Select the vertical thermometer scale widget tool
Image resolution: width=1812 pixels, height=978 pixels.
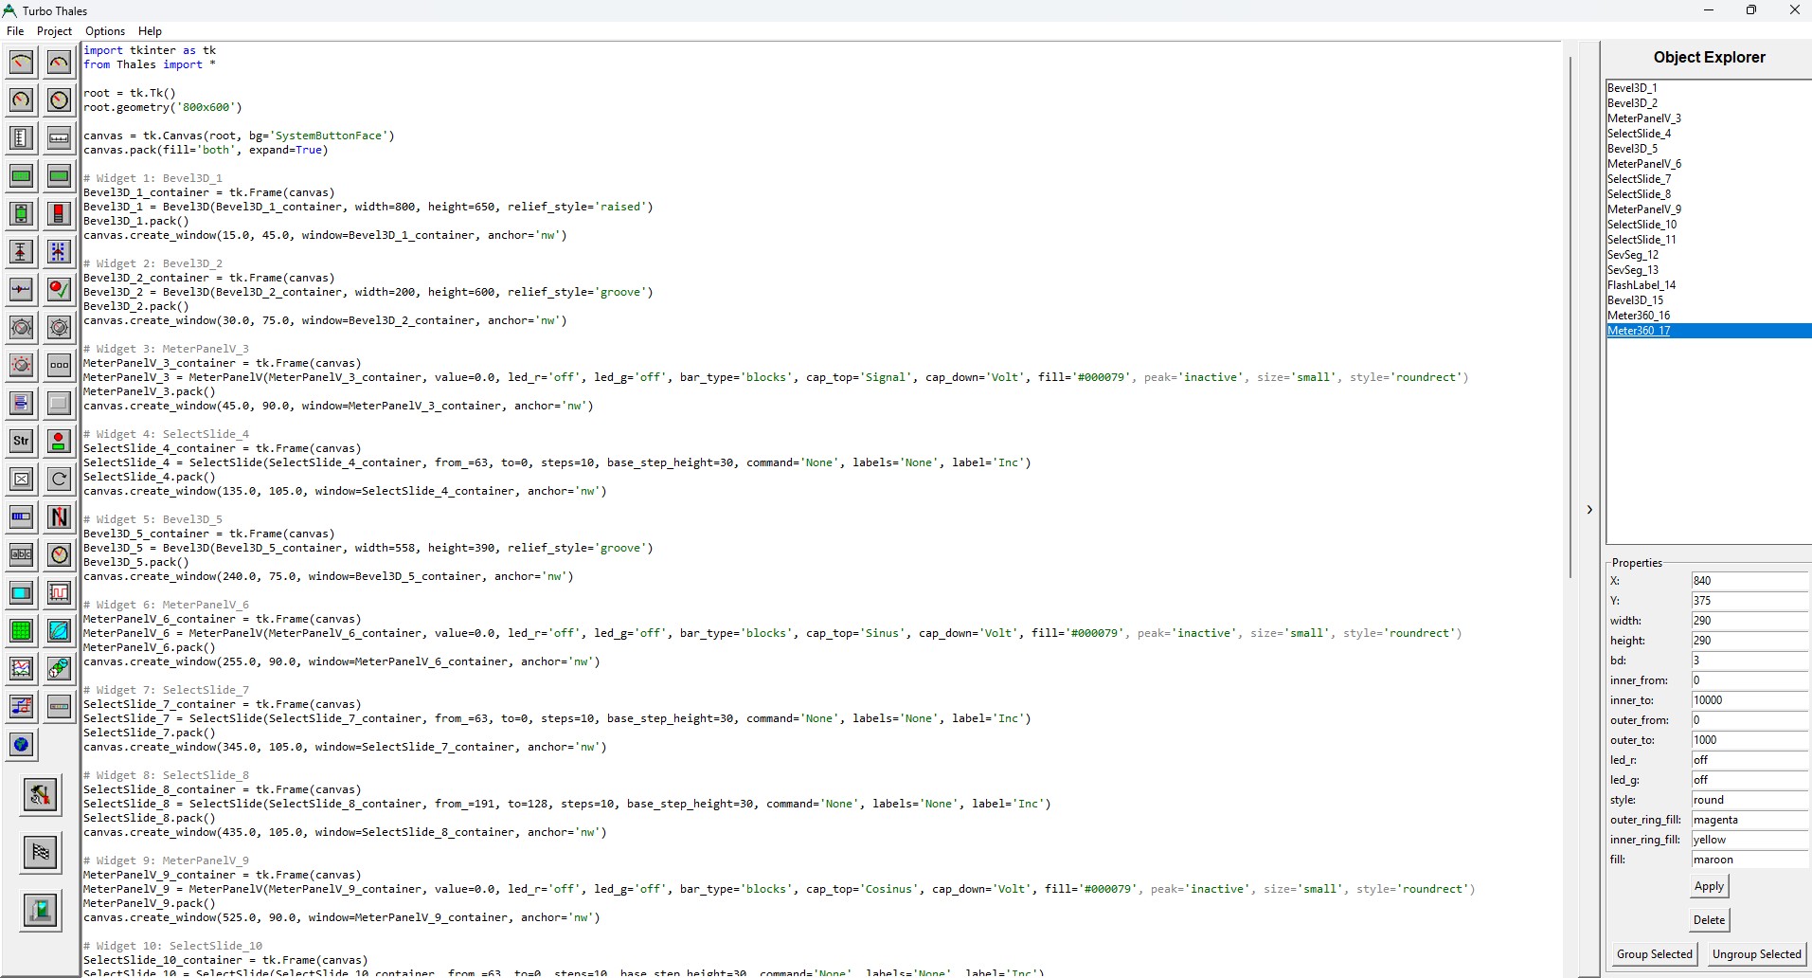(x=21, y=137)
